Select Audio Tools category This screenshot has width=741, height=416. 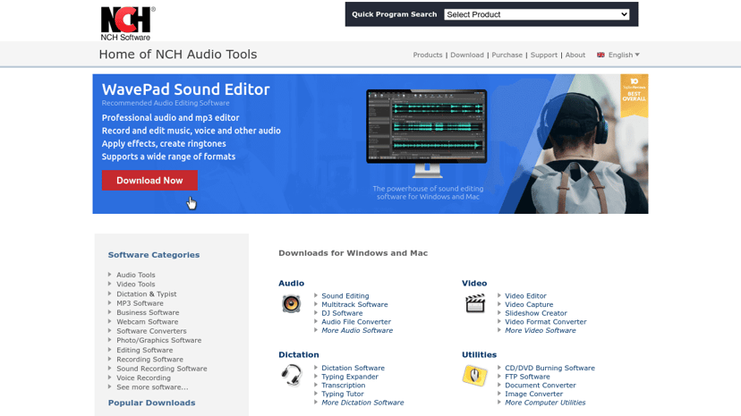point(136,275)
